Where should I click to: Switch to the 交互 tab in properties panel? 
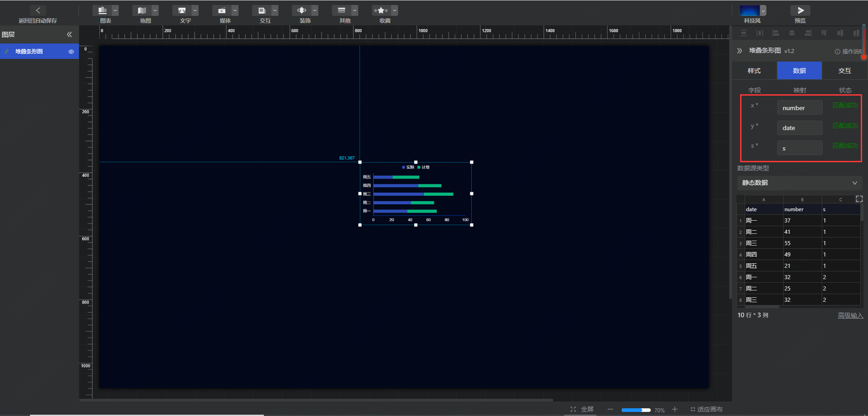click(x=844, y=71)
